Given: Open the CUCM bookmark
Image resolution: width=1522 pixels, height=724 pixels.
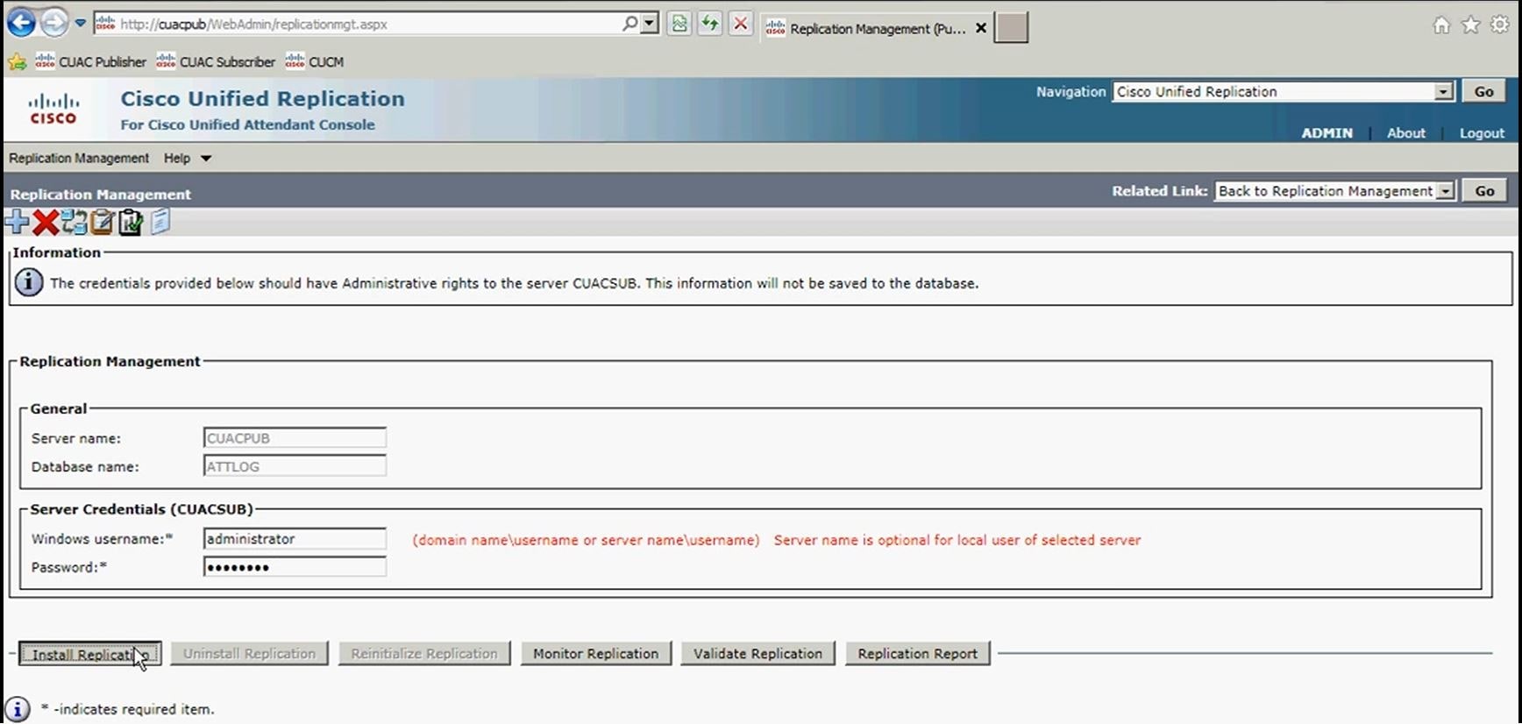Looking at the screenshot, I should 315,62.
